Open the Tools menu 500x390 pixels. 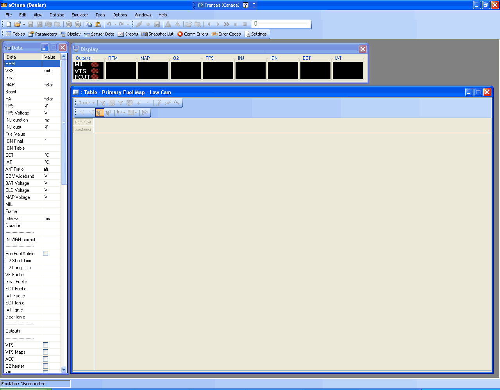(x=100, y=15)
